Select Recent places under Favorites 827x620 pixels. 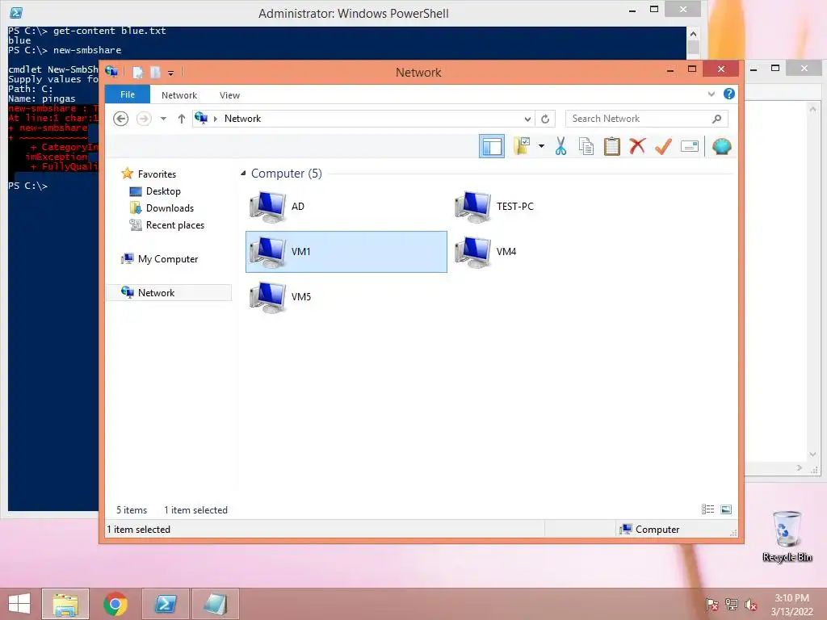[175, 225]
